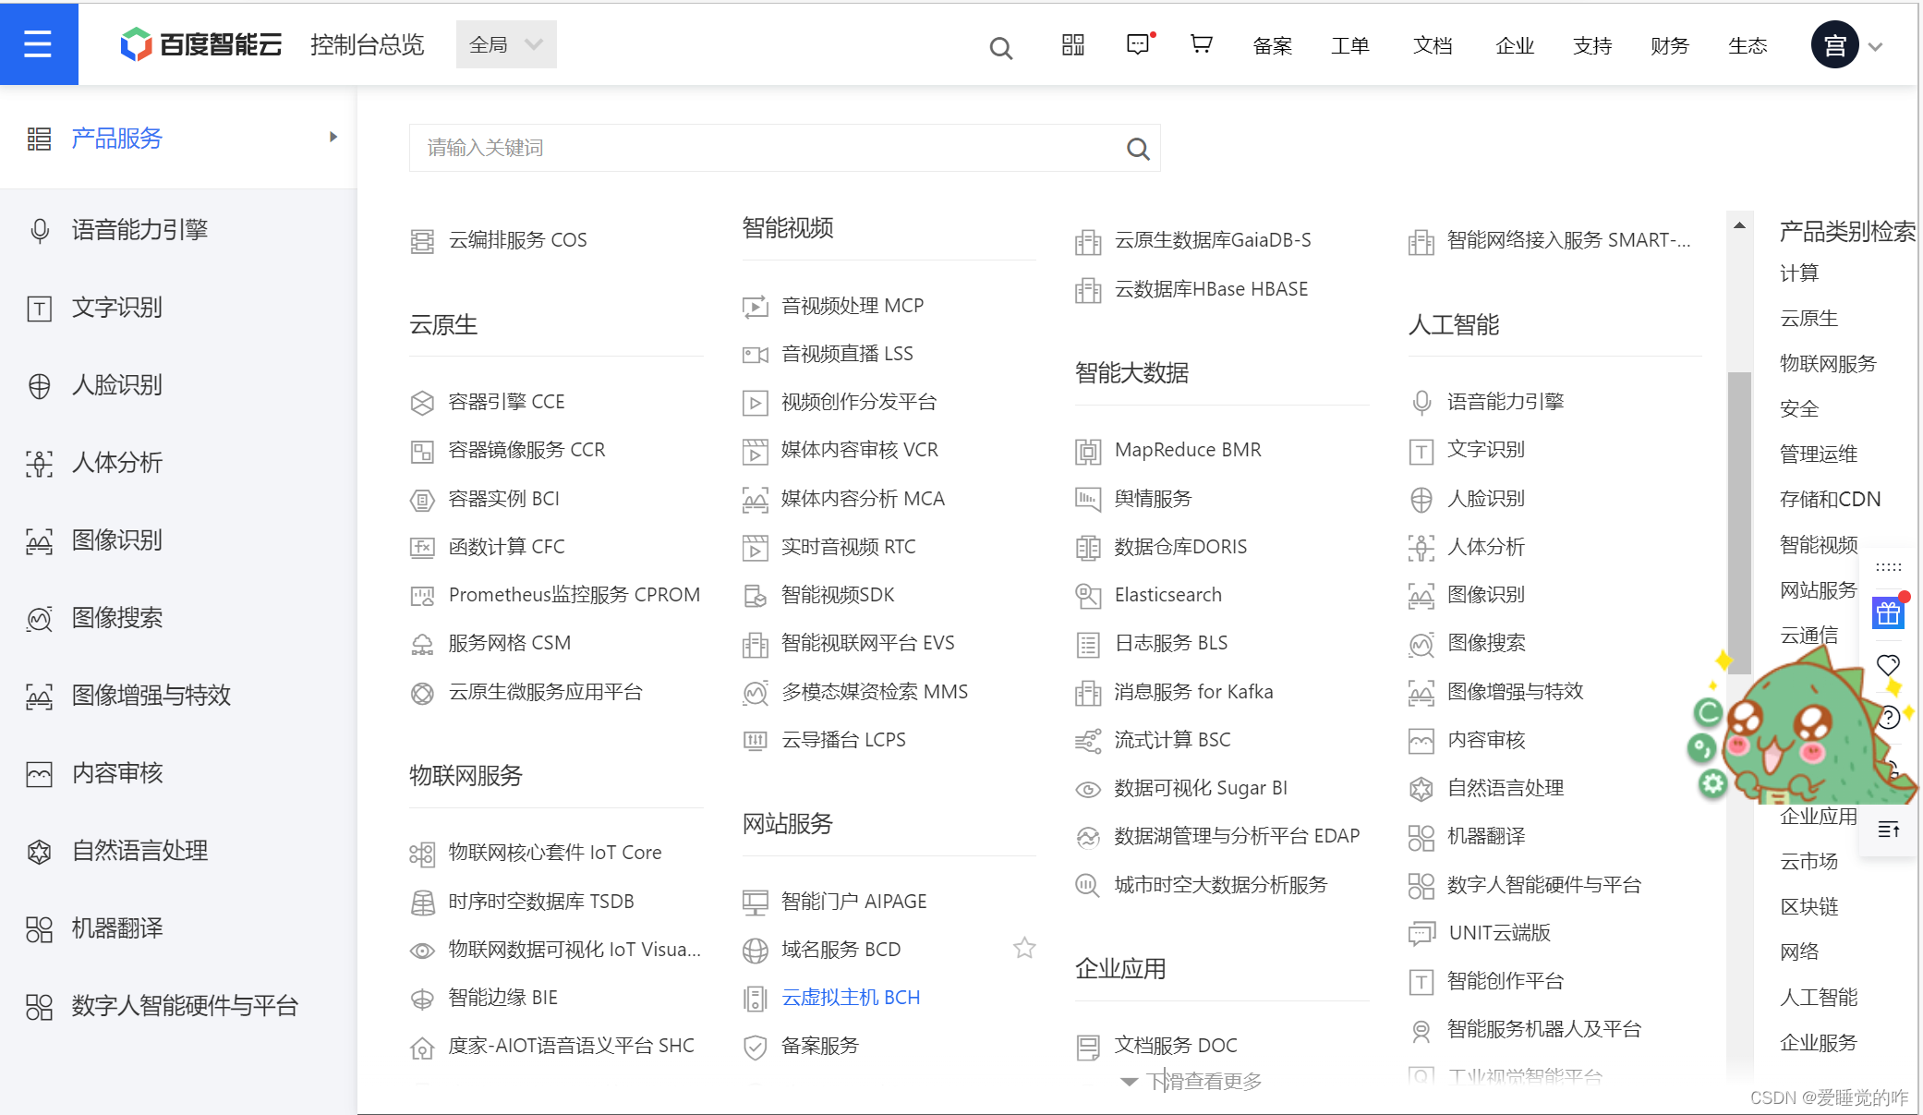
Task: Click the keyword search magnifier icon
Action: tap(1138, 149)
